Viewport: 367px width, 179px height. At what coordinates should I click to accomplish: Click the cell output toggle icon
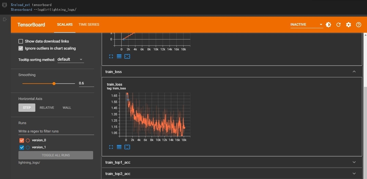[5, 19]
